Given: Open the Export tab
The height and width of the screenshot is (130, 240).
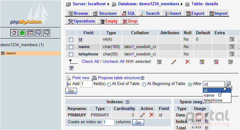Looking at the screenshot, I should point(195,14).
